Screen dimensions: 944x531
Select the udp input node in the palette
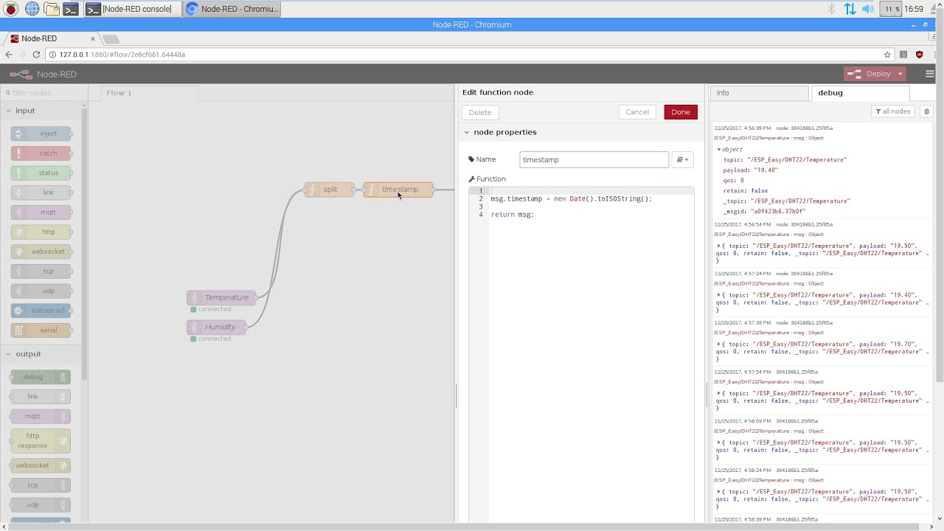coord(41,291)
